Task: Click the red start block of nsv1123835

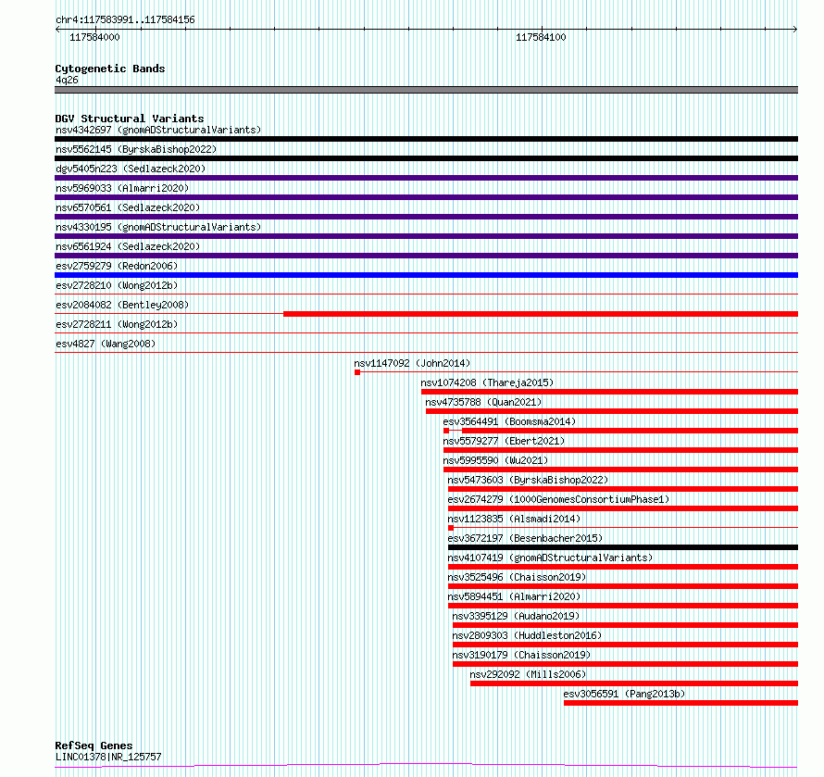Action: [451, 528]
